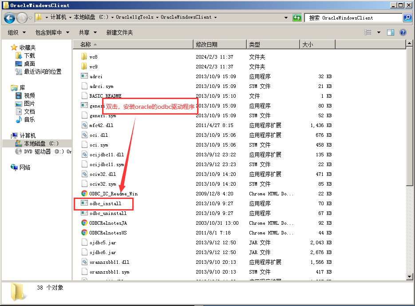
Task: Click the Back navigation arrow
Action: [x=10, y=17]
